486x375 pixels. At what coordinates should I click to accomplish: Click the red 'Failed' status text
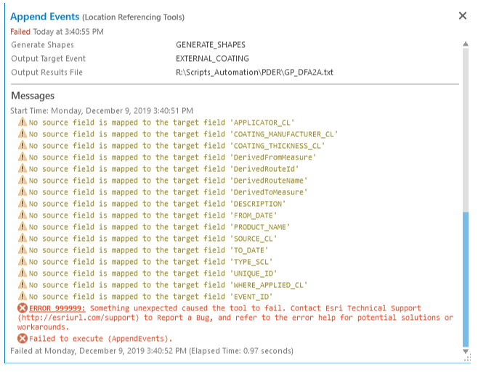(20, 32)
